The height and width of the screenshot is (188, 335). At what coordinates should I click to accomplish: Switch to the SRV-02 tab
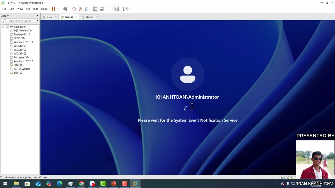coord(89,17)
